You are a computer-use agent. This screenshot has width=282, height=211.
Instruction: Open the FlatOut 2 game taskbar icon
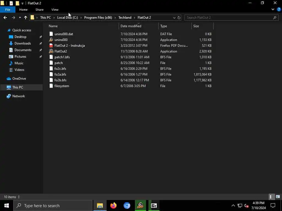click(x=140, y=206)
